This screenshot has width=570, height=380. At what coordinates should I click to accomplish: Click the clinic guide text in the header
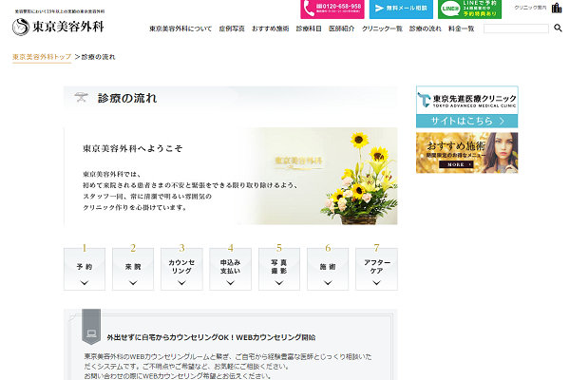click(x=530, y=8)
